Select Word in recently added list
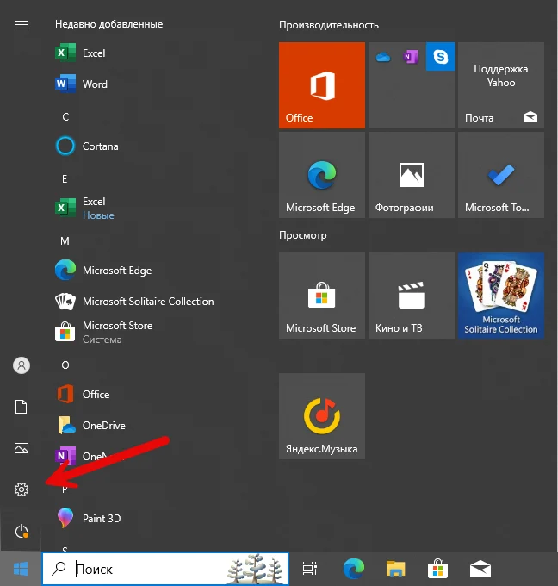This screenshot has height=586, width=558. pos(95,84)
